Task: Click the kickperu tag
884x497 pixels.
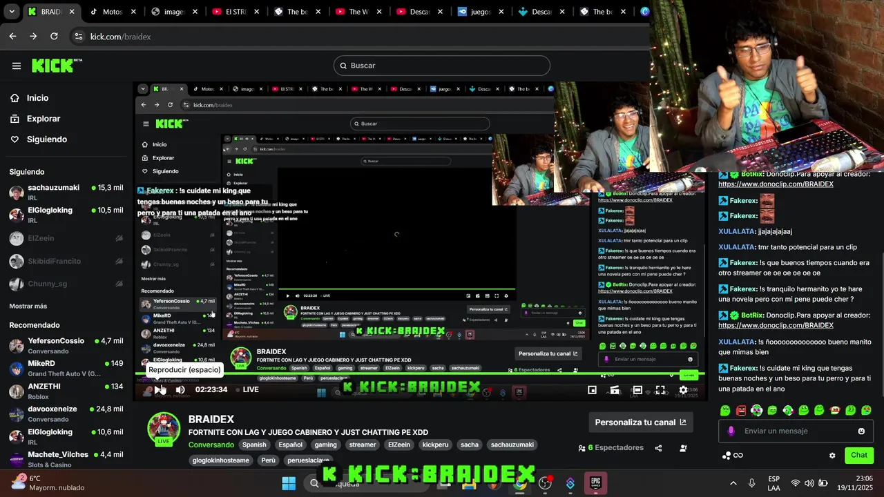Action: point(435,445)
